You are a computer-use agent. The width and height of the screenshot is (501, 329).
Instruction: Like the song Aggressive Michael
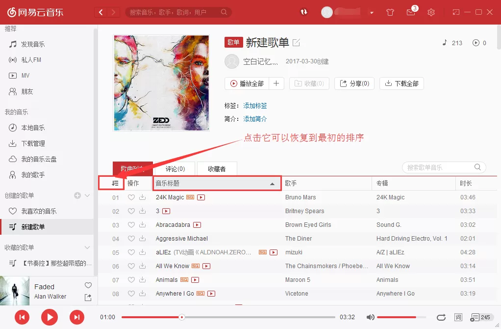[x=131, y=239]
